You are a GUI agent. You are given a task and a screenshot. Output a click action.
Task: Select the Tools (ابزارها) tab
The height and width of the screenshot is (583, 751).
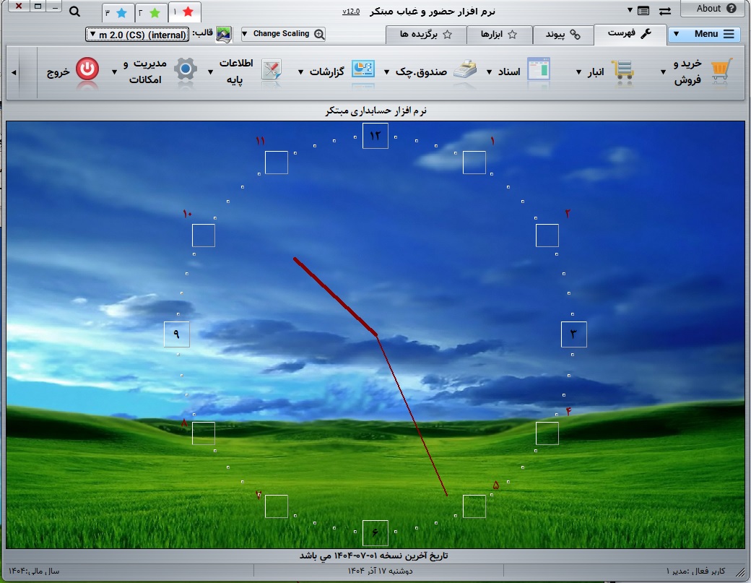point(500,34)
